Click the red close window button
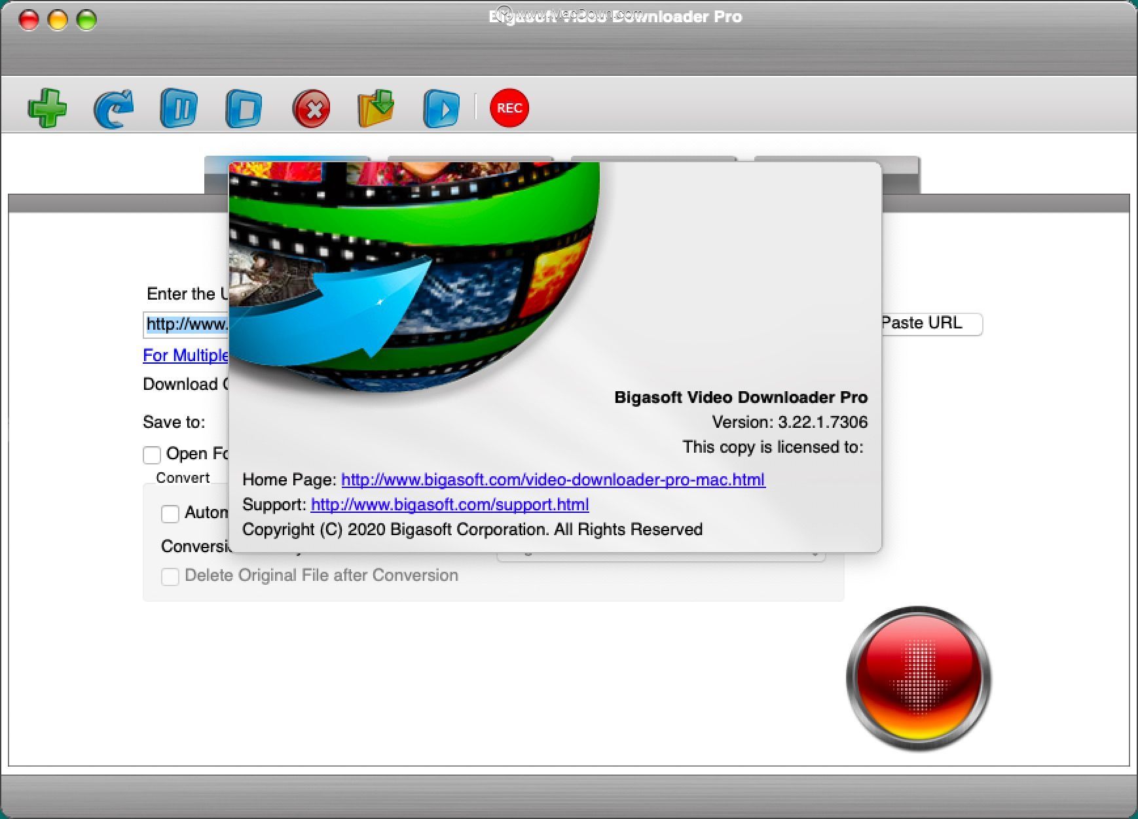The height and width of the screenshot is (819, 1138). [x=29, y=20]
